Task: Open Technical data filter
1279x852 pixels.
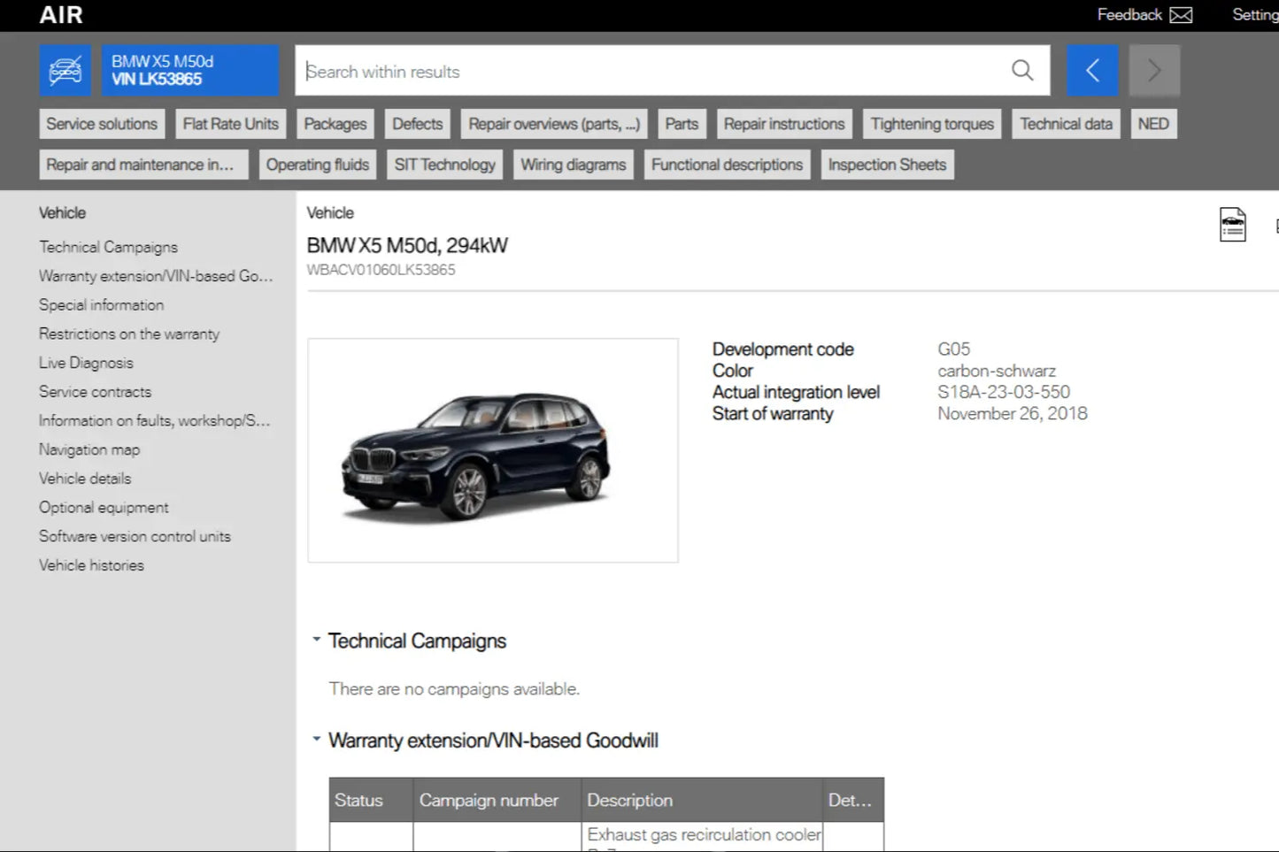Action: 1066,124
